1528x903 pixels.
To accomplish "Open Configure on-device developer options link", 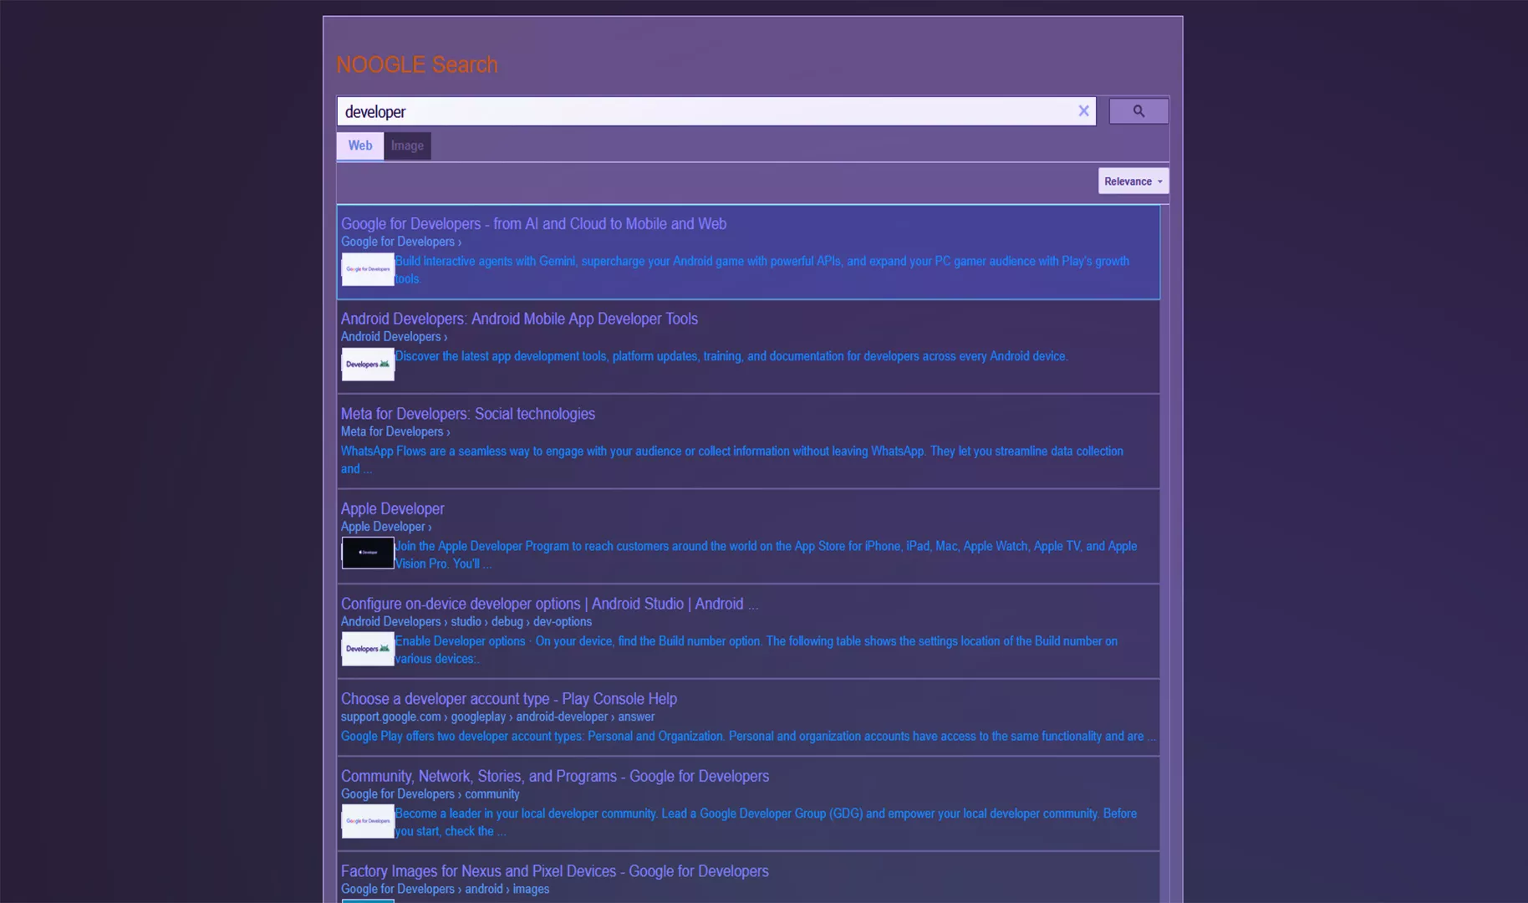I will [549, 604].
